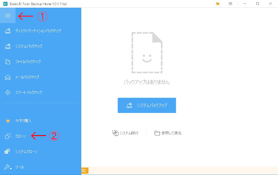Click the System Clone Windows icon
Image resolution: width=278 pixels, height=175 pixels.
click(7, 151)
